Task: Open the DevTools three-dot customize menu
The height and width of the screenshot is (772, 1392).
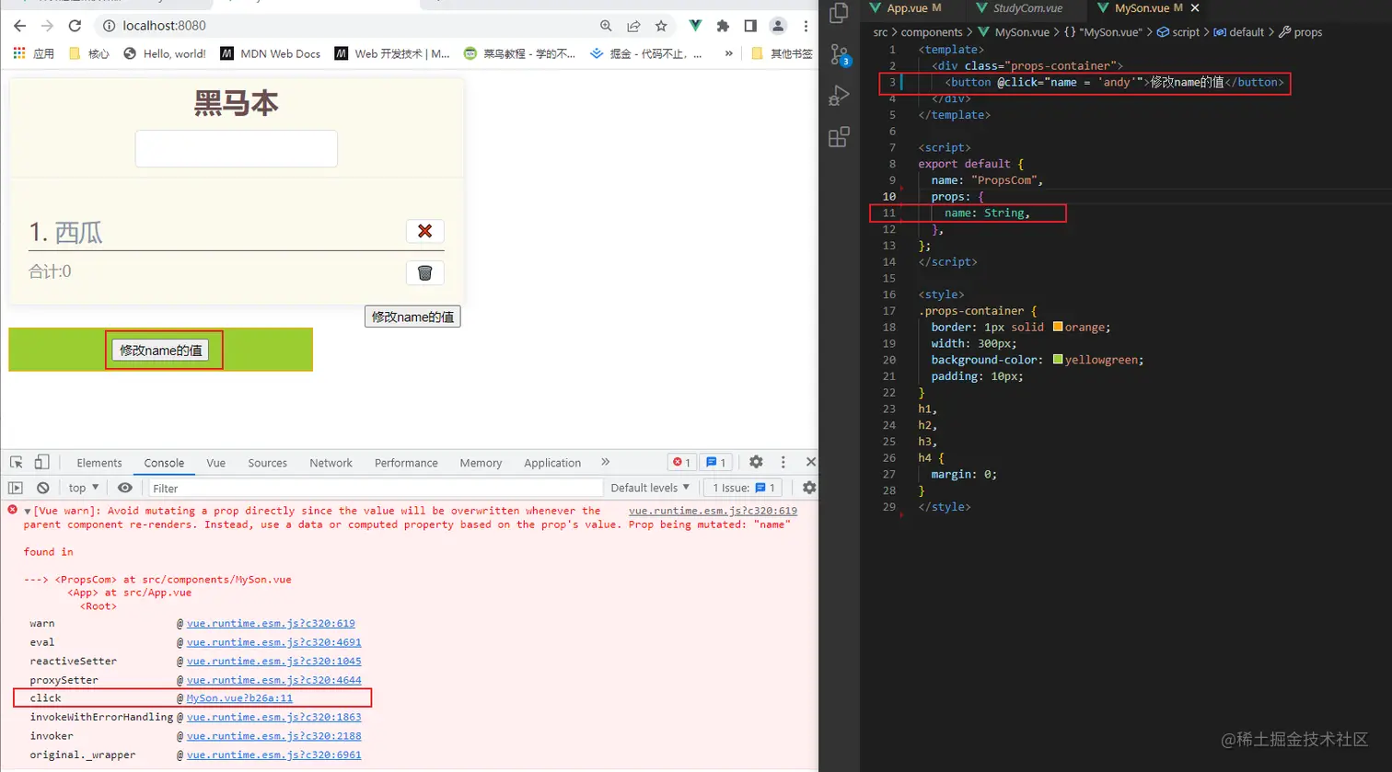Action: 783,462
